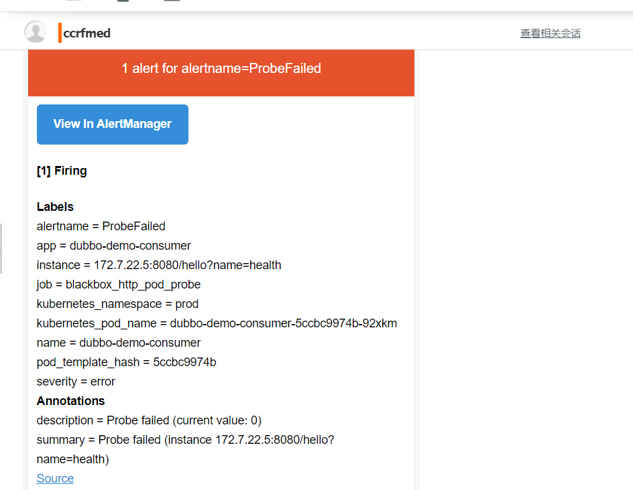The height and width of the screenshot is (490, 633).
Task: Click the description annotation line
Action: [149, 420]
